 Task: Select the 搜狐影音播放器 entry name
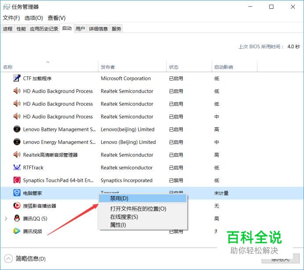40,206
